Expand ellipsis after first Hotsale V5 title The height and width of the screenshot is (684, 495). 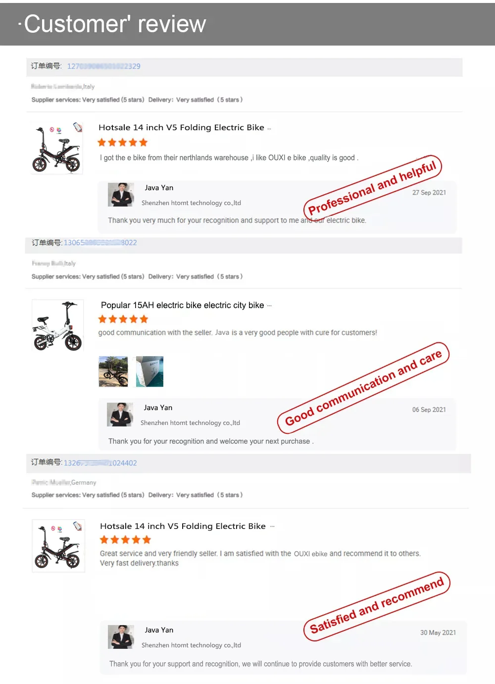click(269, 129)
